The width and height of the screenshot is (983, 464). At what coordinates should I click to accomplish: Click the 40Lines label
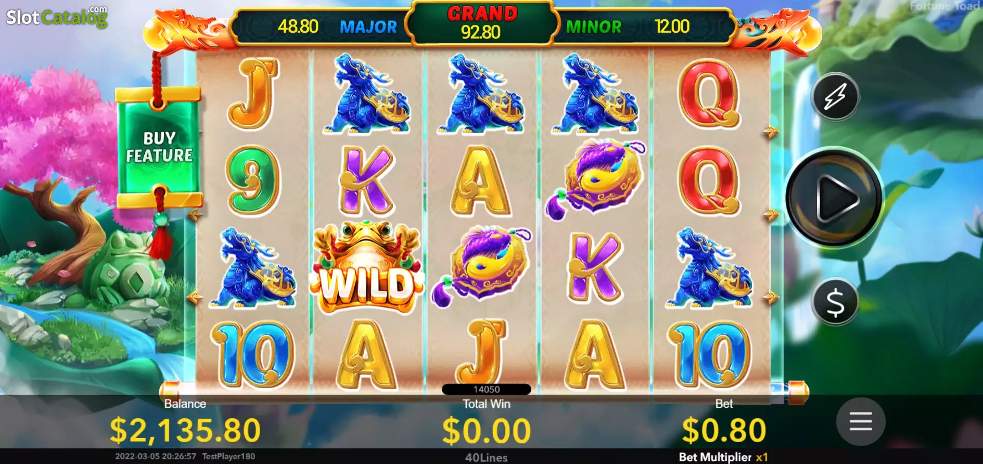click(486, 458)
